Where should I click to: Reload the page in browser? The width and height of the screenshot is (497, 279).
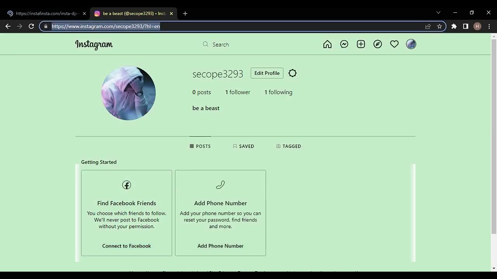(31, 26)
